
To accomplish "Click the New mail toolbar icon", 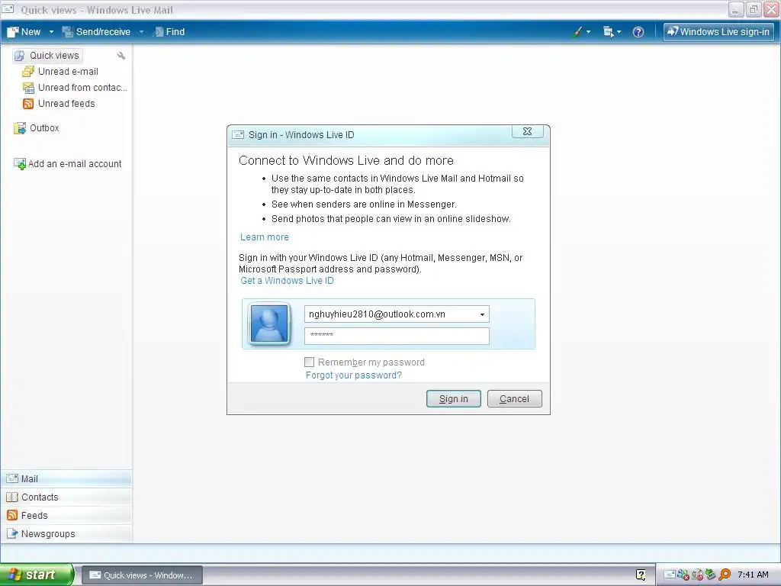I will 13,32.
